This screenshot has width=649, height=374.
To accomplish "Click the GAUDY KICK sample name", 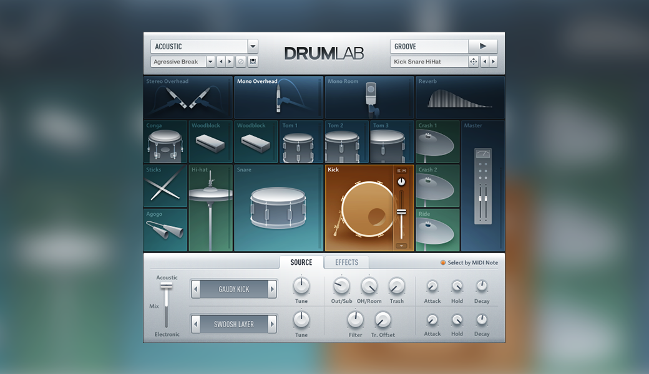I will [x=234, y=289].
